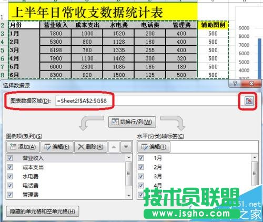The height and width of the screenshot is (222, 263).
Task: Click chart axis value 9000
Action: pos(244,28)
